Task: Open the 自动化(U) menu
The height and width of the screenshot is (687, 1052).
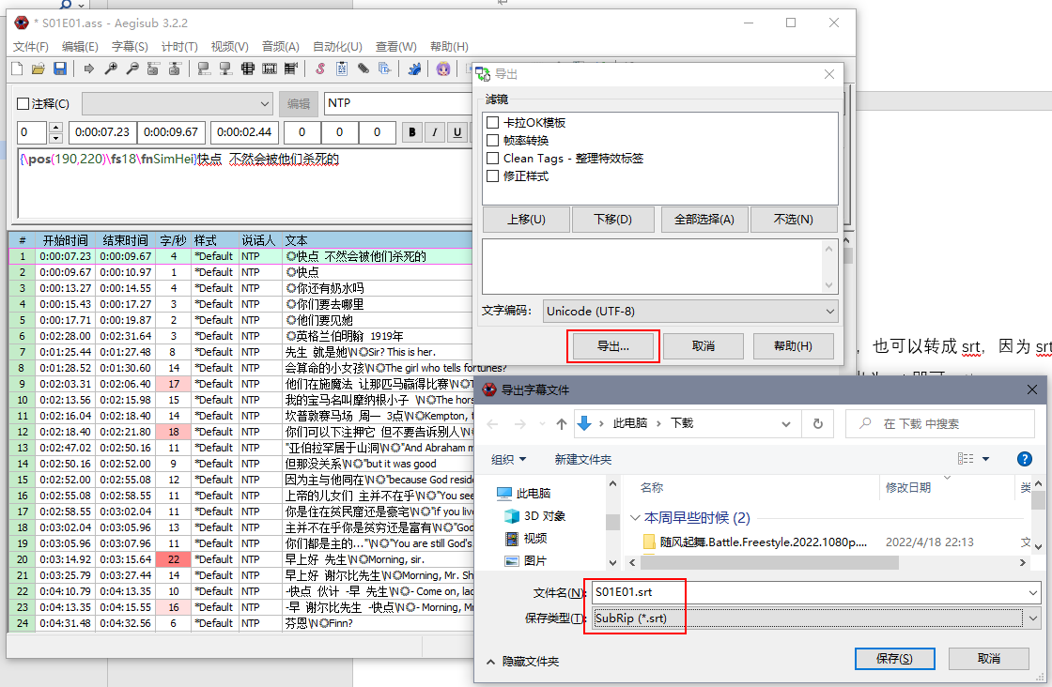Action: pyautogui.click(x=337, y=46)
